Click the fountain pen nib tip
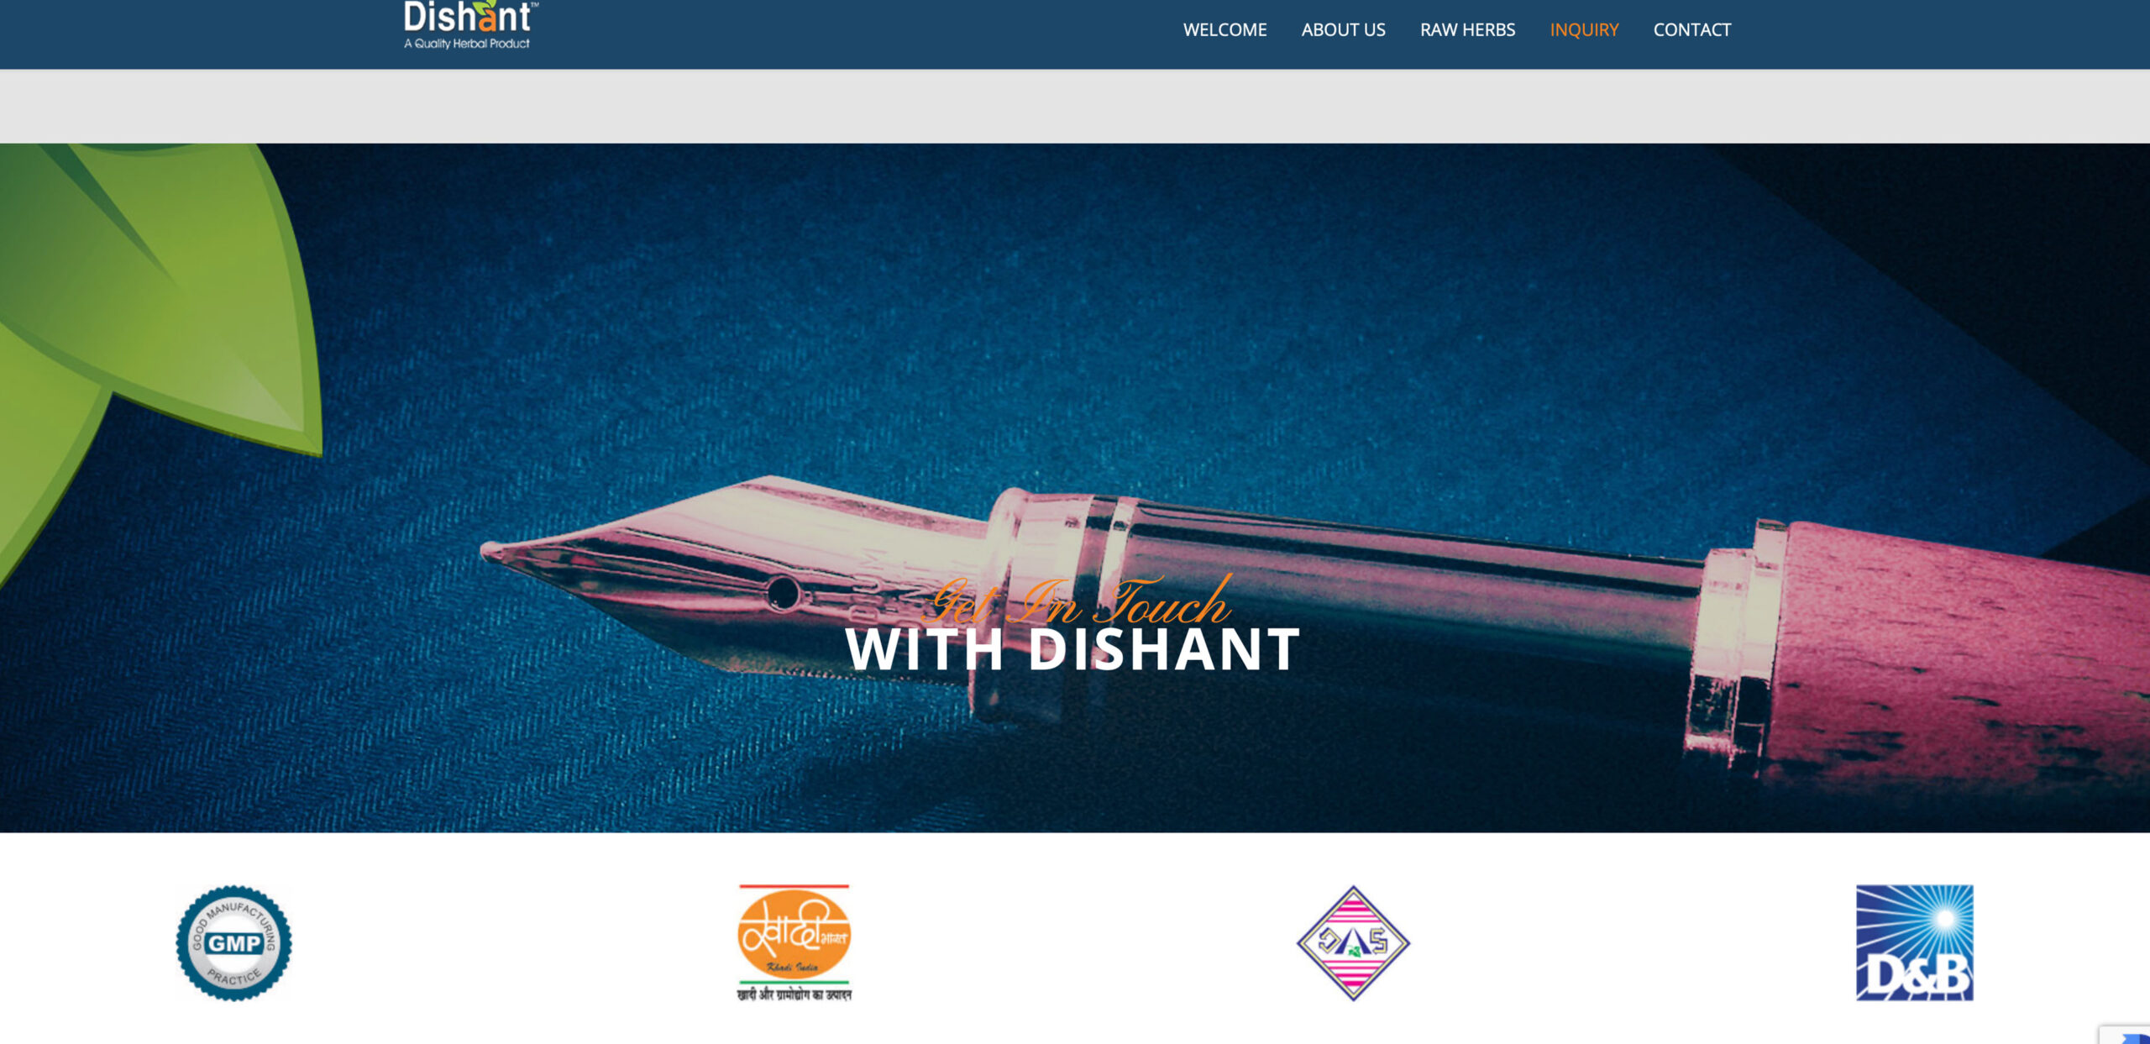2150x1044 pixels. pyautogui.click(x=496, y=552)
